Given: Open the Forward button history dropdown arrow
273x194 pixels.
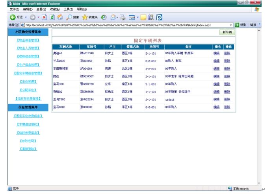Looking at the screenshot, I should [x=39, y=17].
